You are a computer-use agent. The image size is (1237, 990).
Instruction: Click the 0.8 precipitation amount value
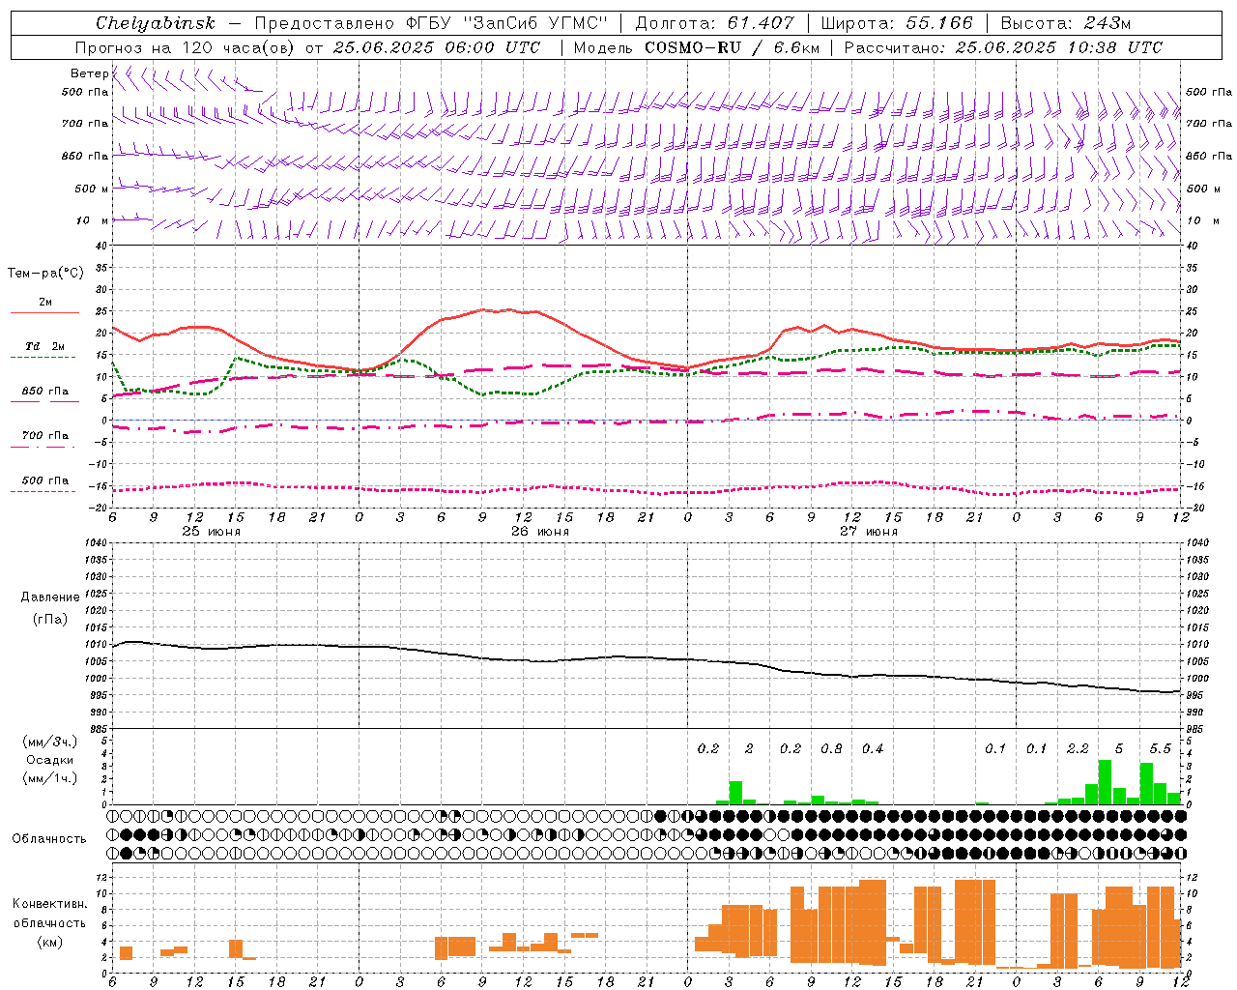coord(831,748)
